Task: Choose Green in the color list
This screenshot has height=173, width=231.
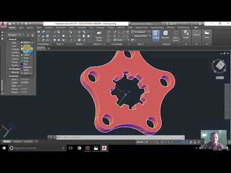Action: coord(27,58)
